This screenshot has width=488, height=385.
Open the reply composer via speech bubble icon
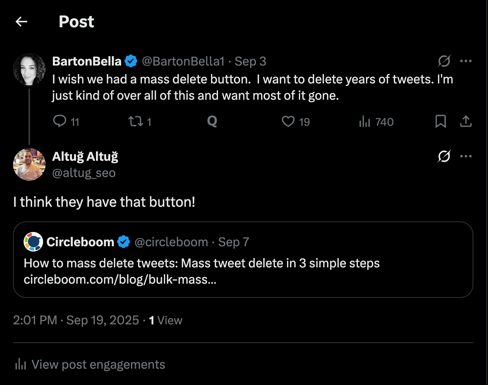pos(59,121)
